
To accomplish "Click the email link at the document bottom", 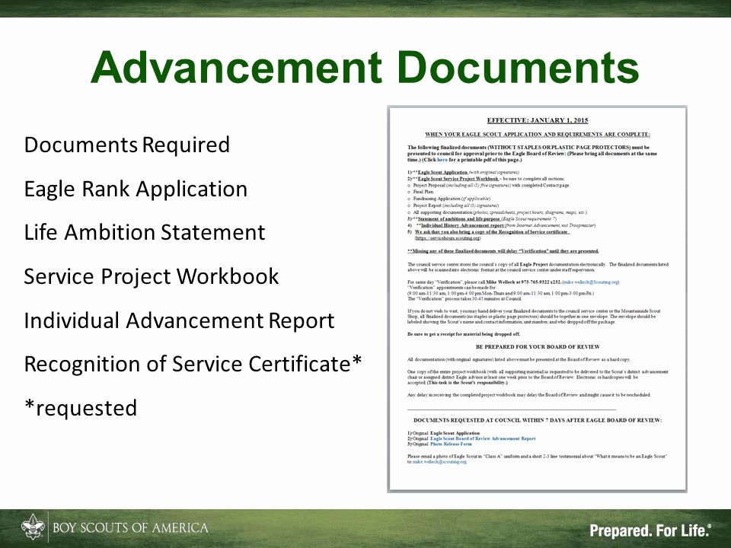I will [x=439, y=462].
